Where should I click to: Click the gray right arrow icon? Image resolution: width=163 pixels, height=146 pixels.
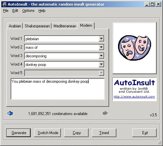pyautogui.click(x=105, y=113)
